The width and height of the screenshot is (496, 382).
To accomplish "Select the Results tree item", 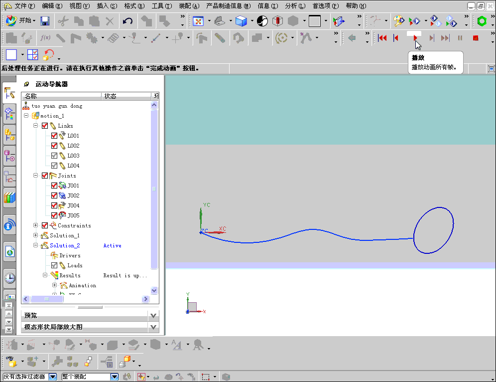I will coord(70,276).
